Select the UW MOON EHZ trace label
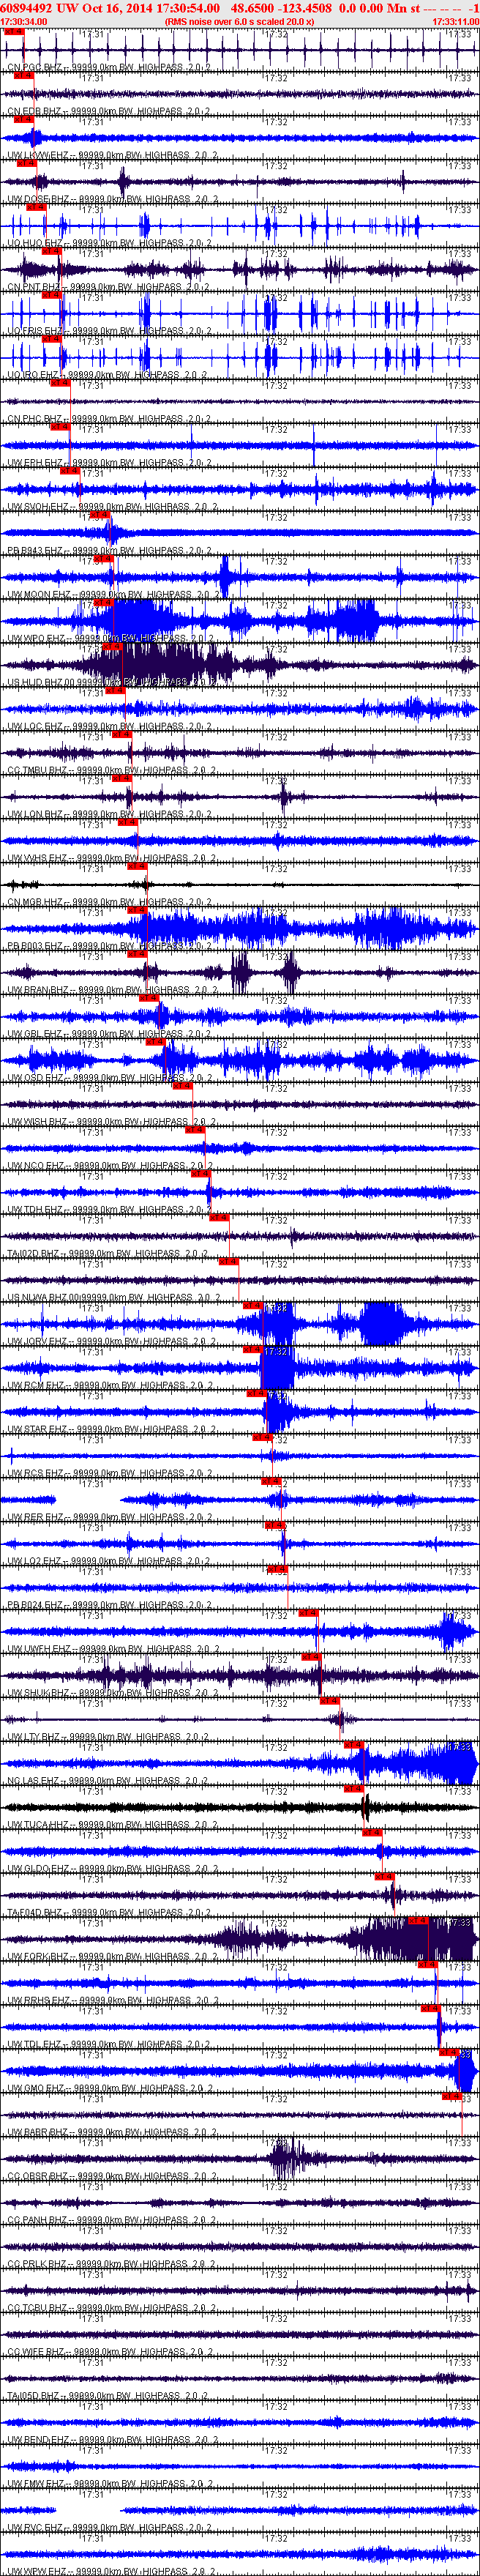Viewport: 480px width, 2576px height. click(x=114, y=596)
